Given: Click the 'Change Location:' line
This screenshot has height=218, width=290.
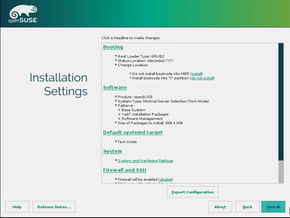Looking at the screenshot, I should 133,65.
